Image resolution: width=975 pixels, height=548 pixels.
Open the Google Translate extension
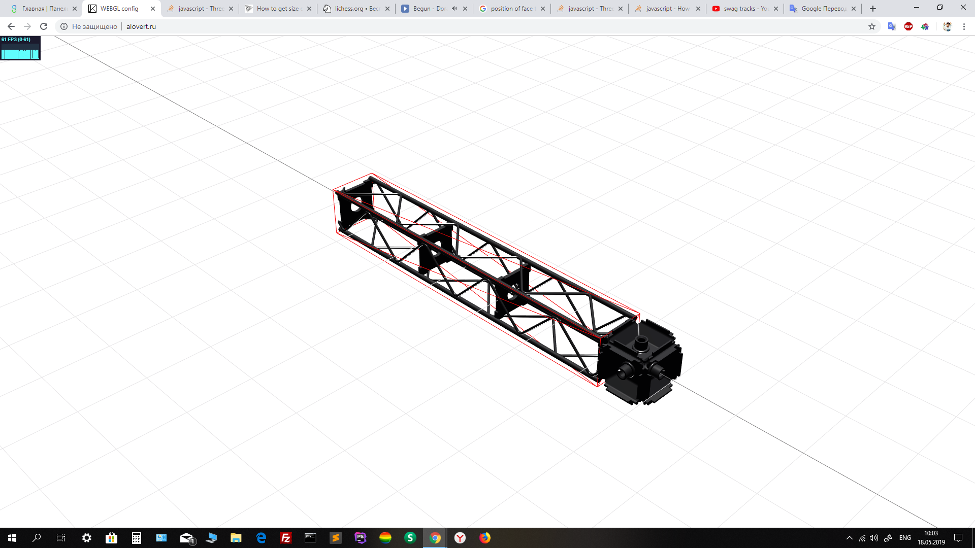point(892,26)
